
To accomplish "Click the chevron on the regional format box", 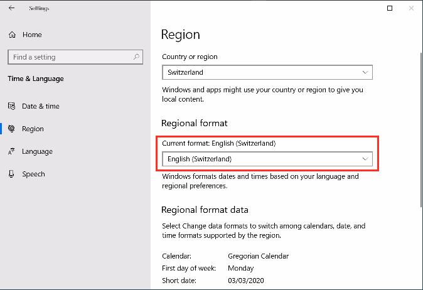I will click(x=365, y=159).
